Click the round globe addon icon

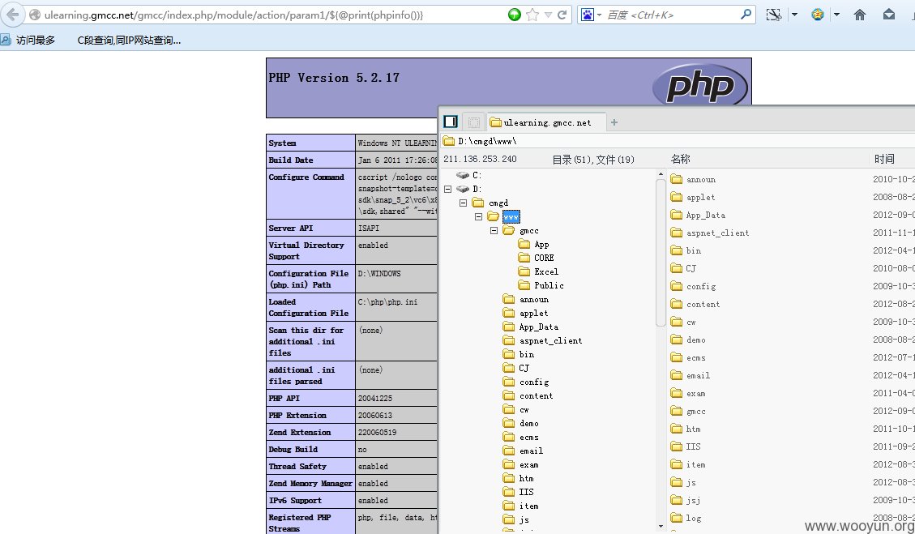[x=818, y=15]
